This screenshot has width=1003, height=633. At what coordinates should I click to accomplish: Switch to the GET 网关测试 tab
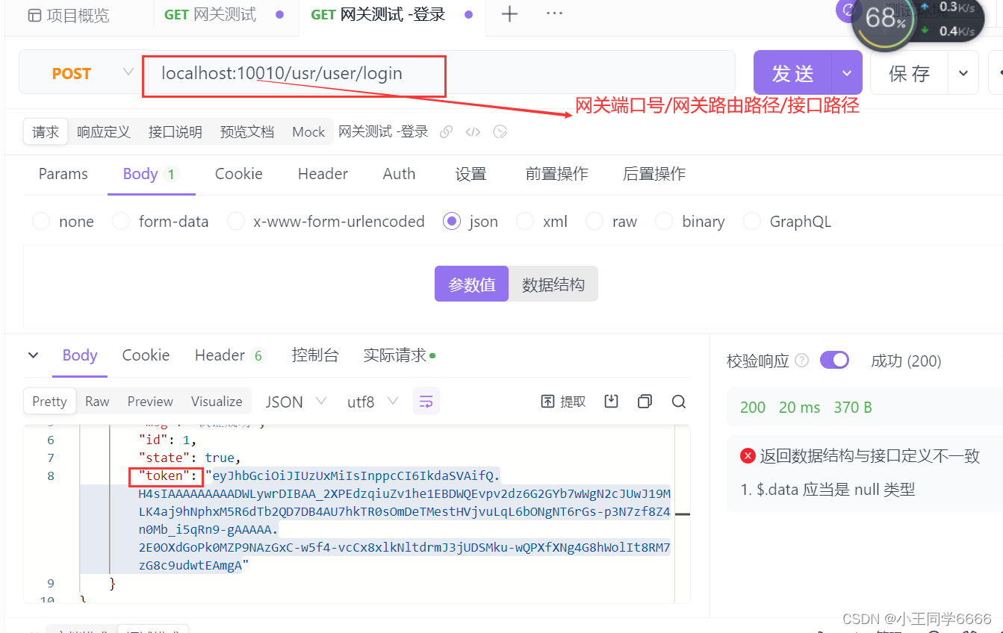(x=224, y=15)
